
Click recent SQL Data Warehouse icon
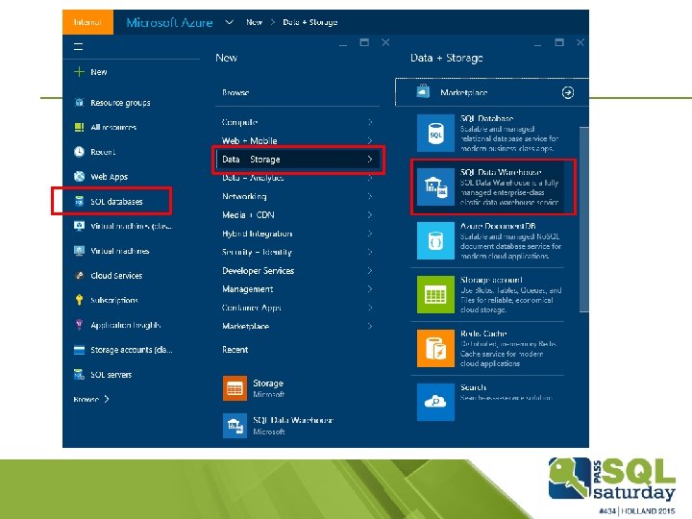235,426
